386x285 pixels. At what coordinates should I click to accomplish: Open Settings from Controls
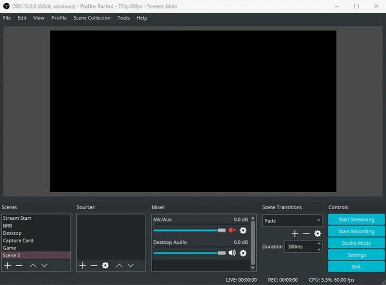click(x=356, y=255)
